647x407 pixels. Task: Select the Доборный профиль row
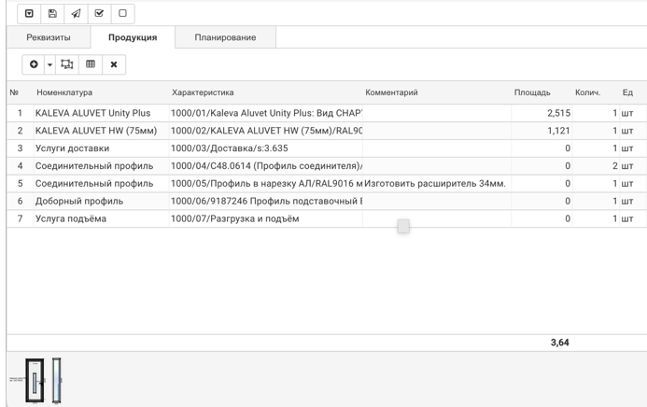tap(79, 202)
